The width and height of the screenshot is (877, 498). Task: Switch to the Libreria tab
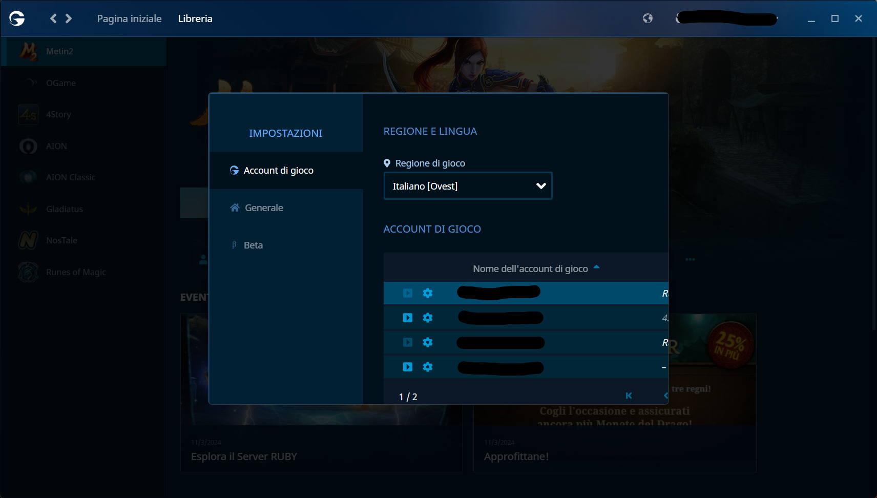195,18
